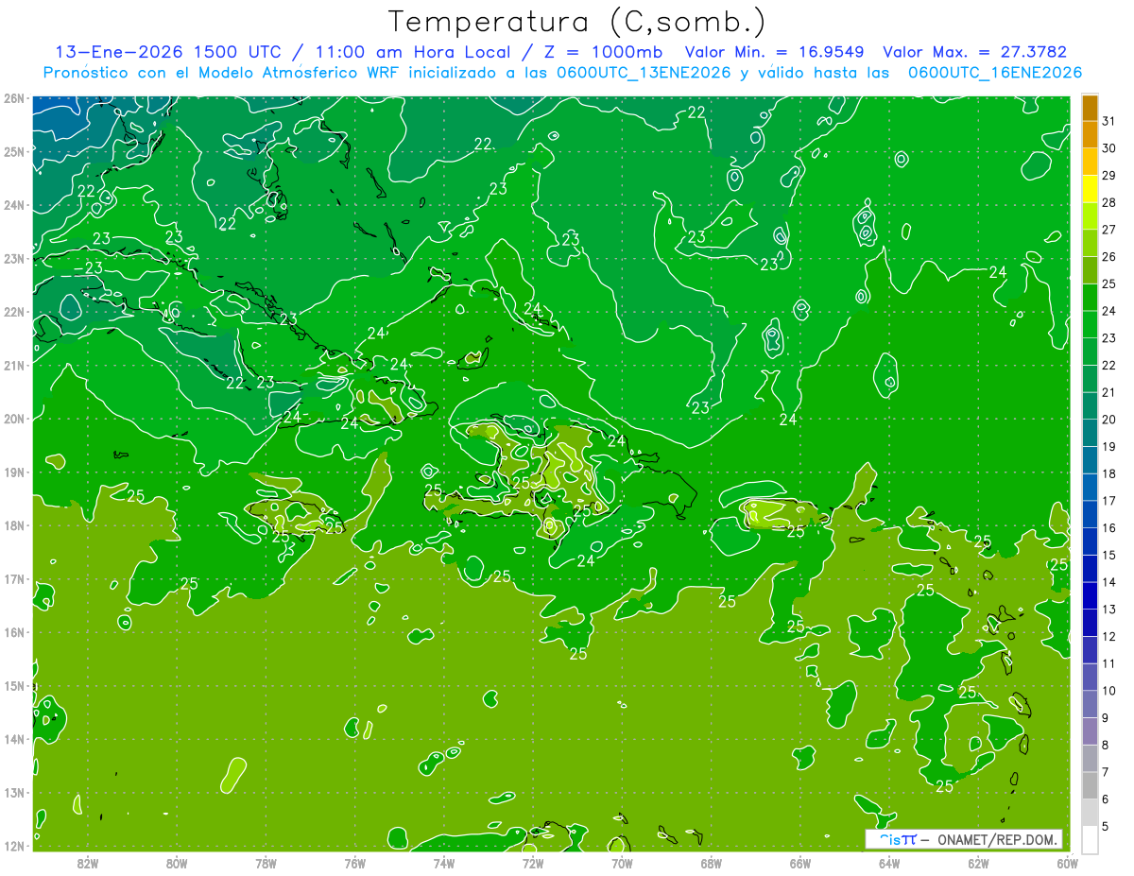Click the "74W" longitude label

[x=443, y=862]
